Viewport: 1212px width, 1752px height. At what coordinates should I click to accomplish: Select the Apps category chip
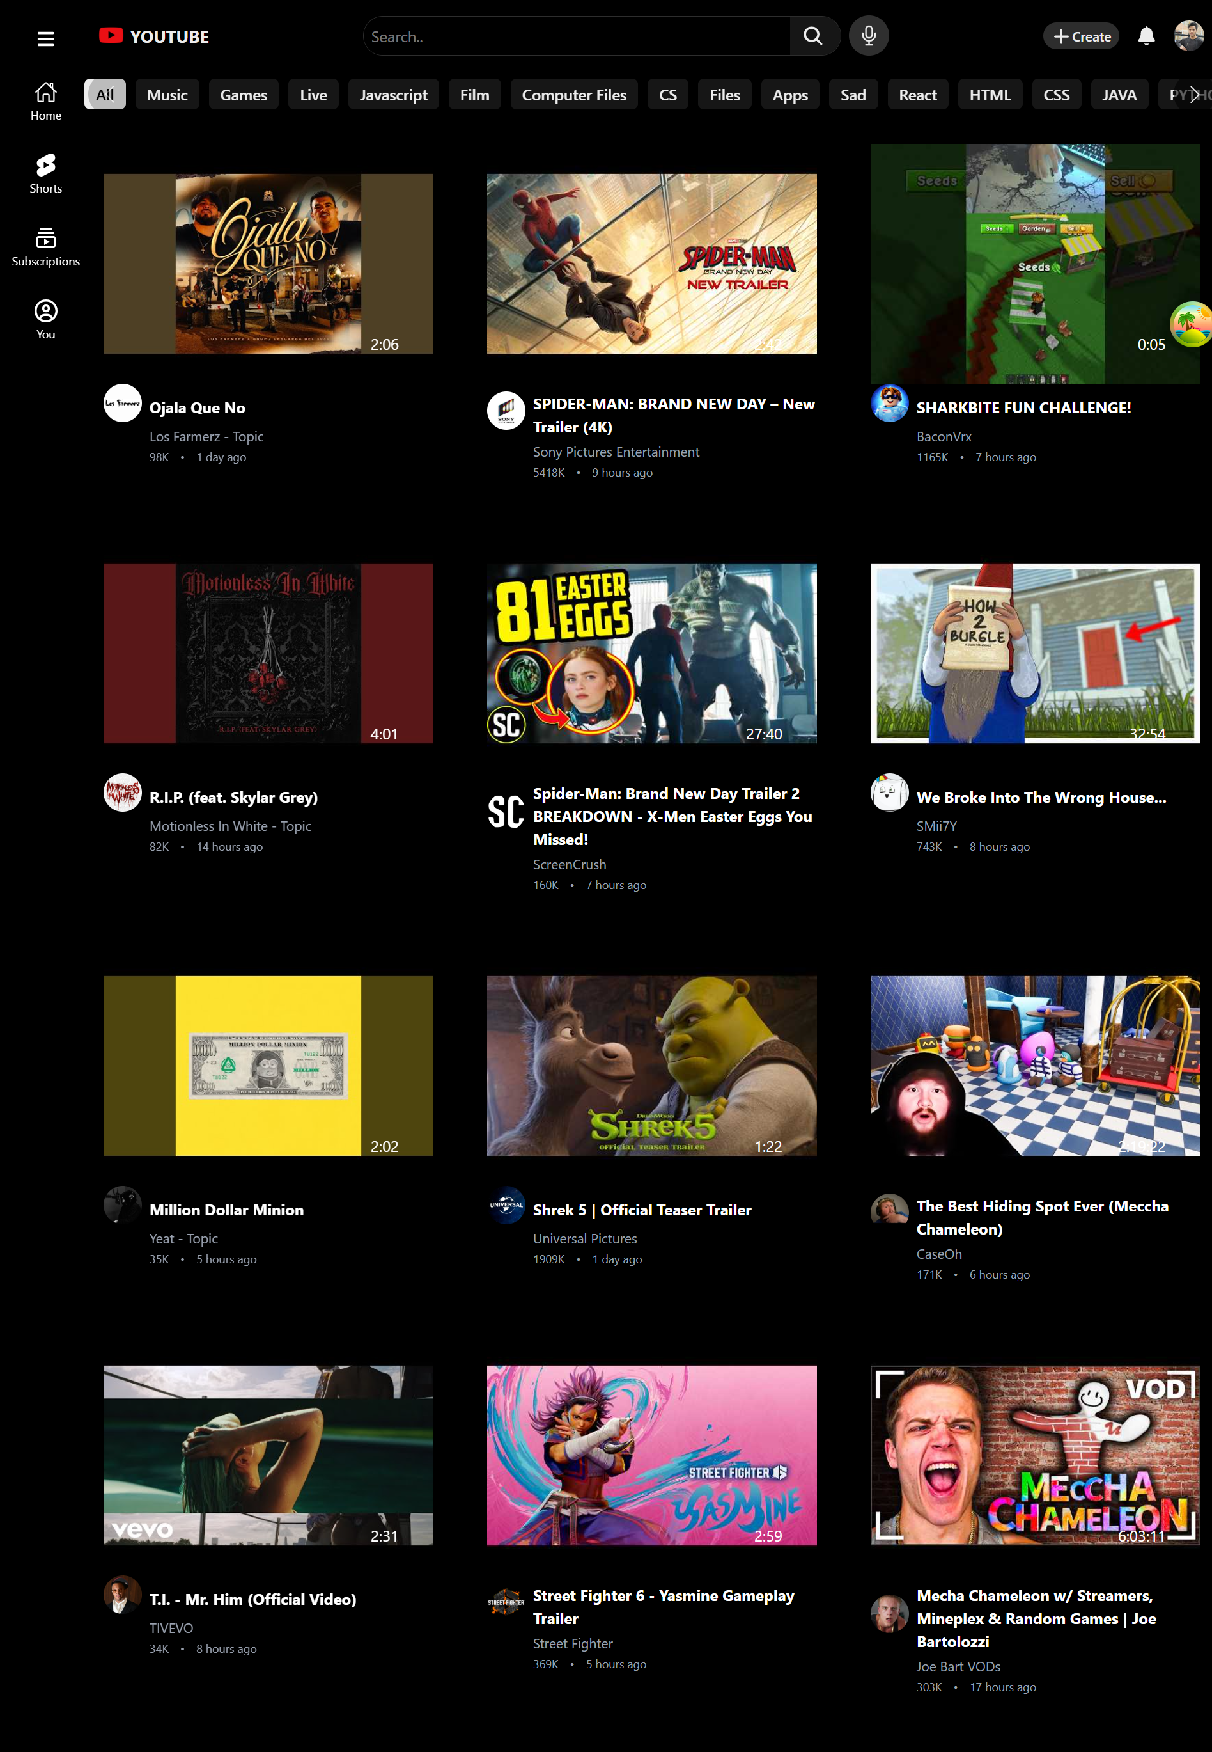coord(789,95)
